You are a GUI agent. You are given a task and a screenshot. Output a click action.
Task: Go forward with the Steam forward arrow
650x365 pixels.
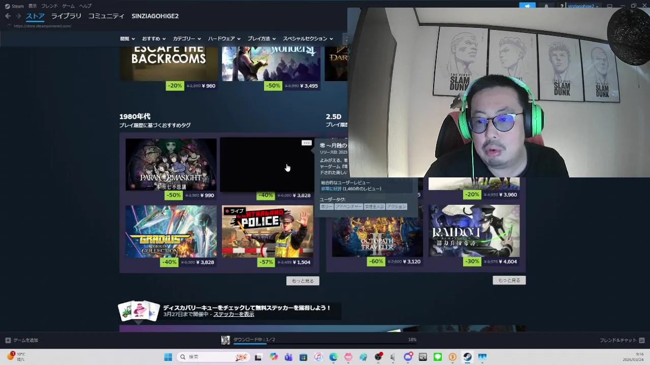(18, 16)
